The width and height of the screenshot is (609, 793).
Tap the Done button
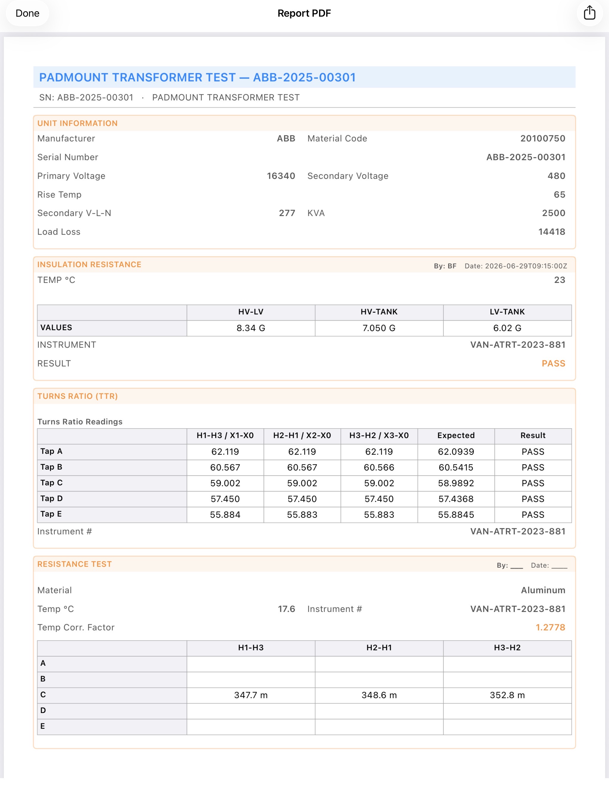pyautogui.click(x=27, y=13)
